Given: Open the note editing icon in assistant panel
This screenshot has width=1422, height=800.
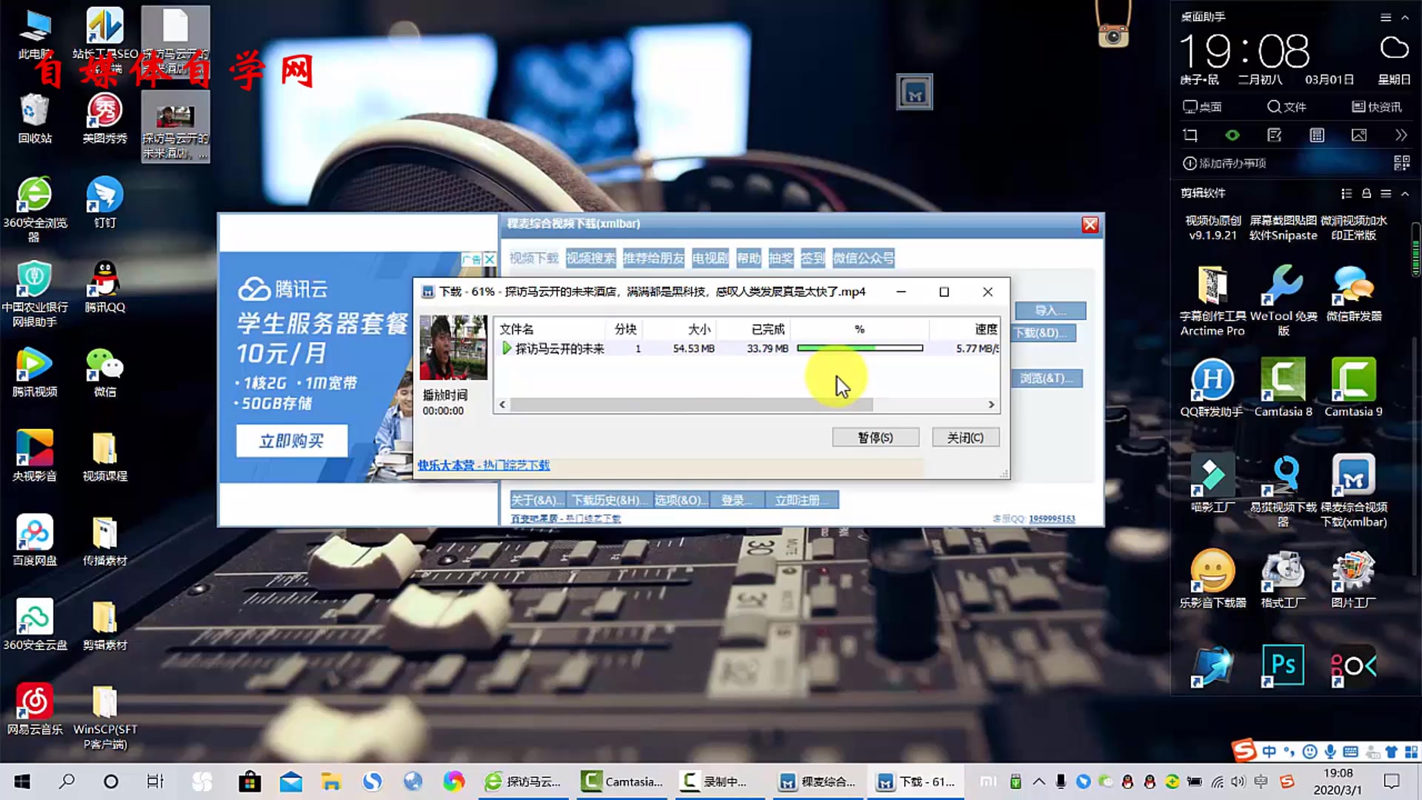Looking at the screenshot, I should tap(1275, 136).
